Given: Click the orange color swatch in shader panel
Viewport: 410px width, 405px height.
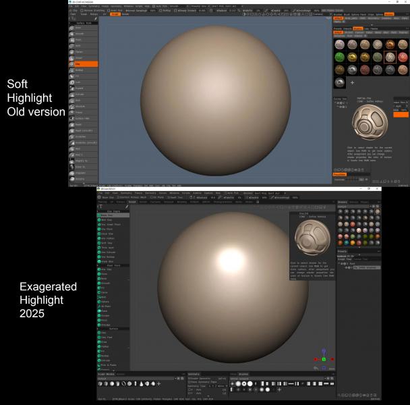Looking at the screenshot, I should 401,114.
